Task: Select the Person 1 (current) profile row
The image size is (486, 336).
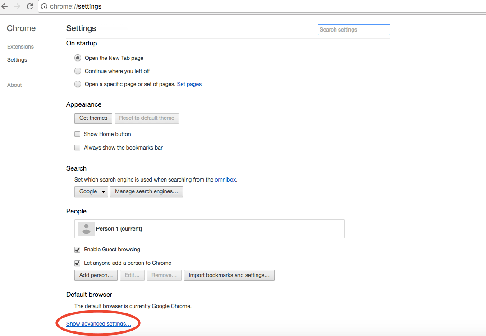Action: pyautogui.click(x=210, y=229)
